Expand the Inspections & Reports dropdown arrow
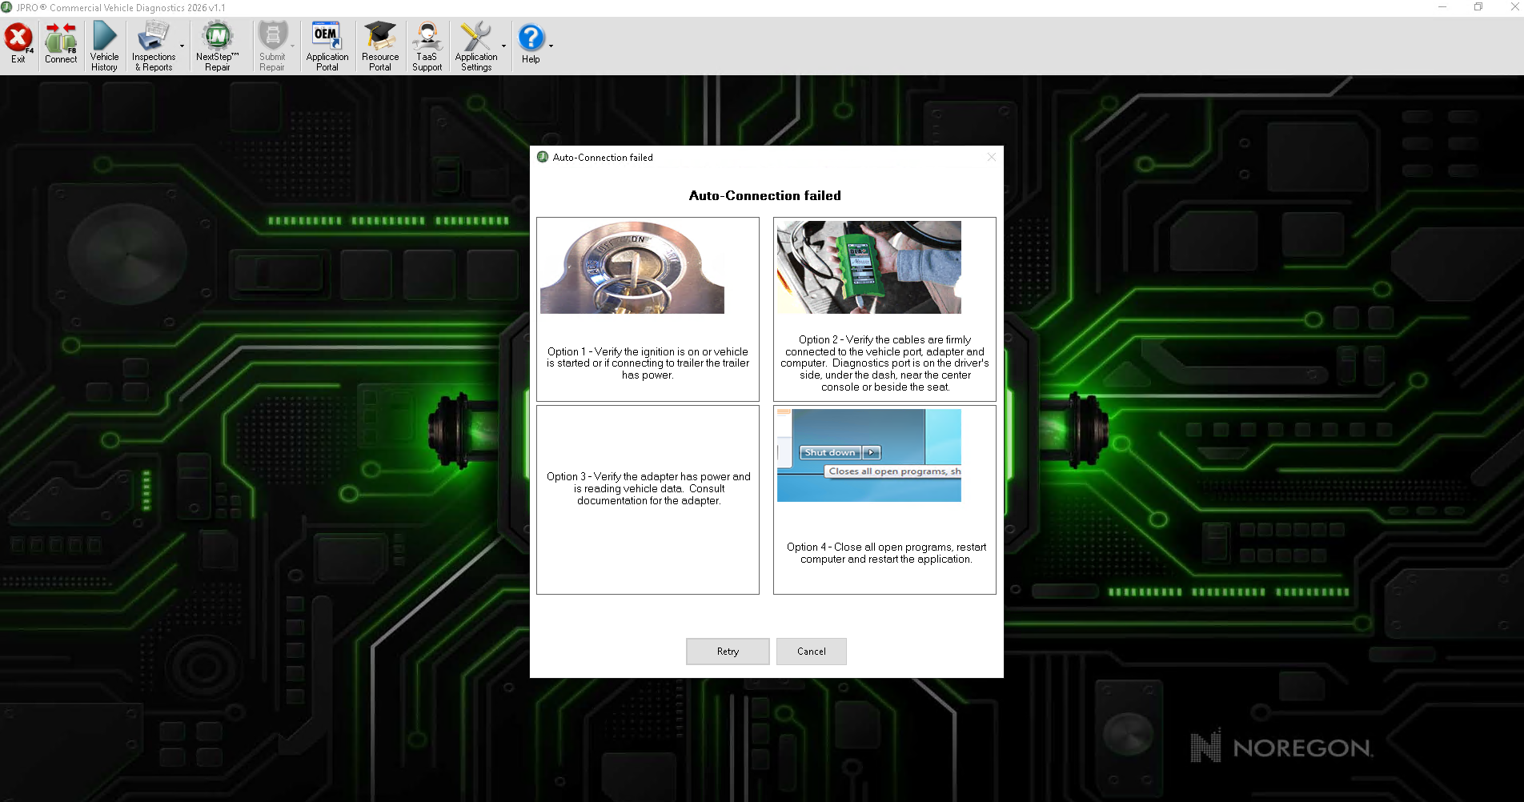 click(182, 46)
